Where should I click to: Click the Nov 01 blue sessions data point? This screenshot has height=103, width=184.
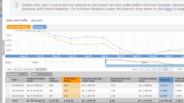[x=55, y=36]
